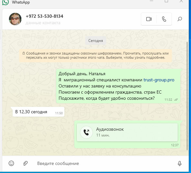The image size is (191, 173).
Task: Click the double check marks on the sent message
Action: [176, 100]
